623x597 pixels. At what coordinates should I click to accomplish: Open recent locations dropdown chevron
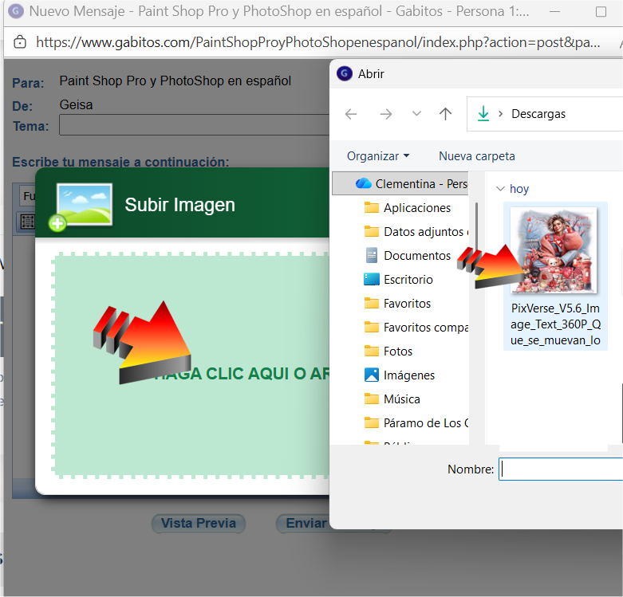coord(416,114)
